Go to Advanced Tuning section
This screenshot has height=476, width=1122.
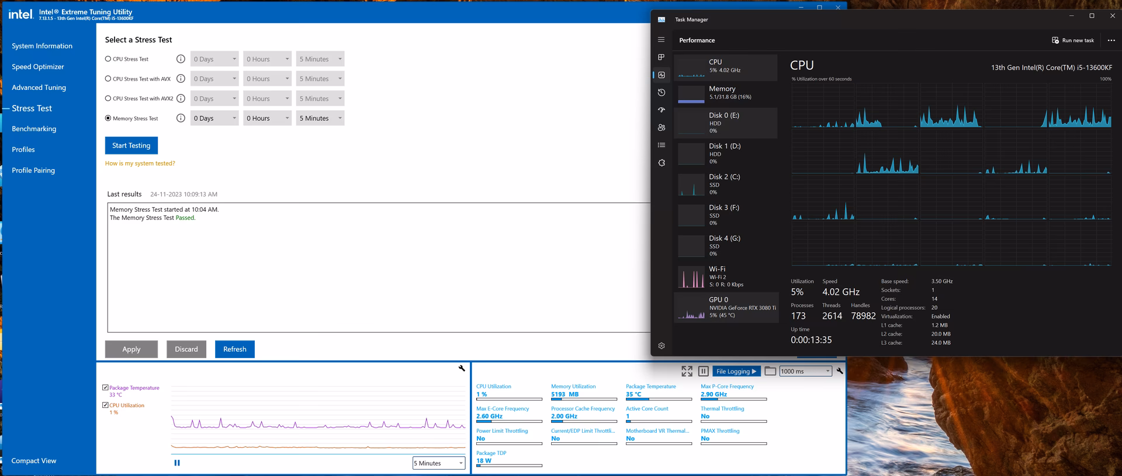(39, 87)
